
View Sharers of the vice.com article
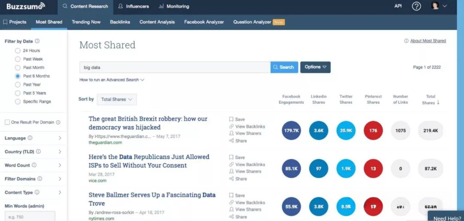click(x=245, y=171)
